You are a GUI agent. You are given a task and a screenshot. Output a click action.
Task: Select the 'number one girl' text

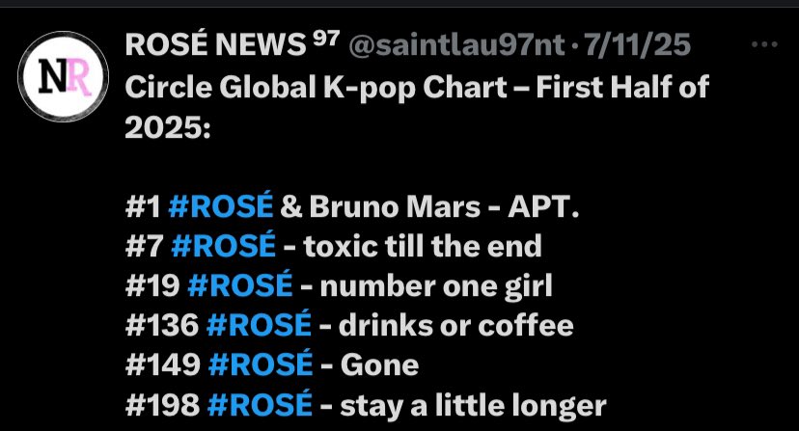coord(436,286)
